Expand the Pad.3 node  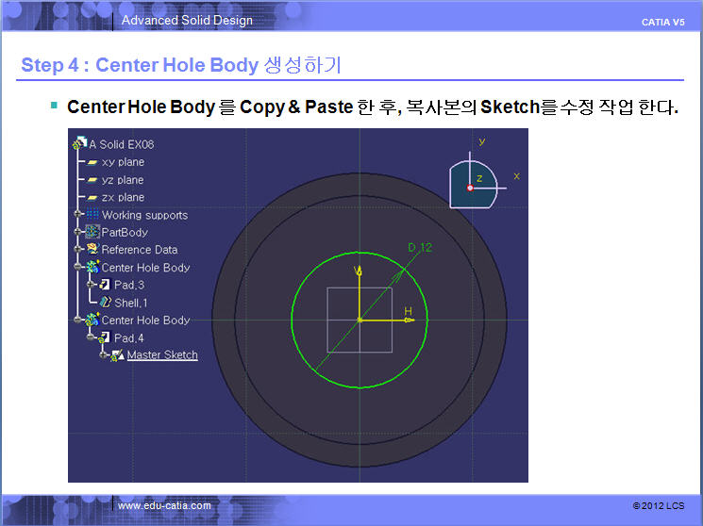pos(92,285)
